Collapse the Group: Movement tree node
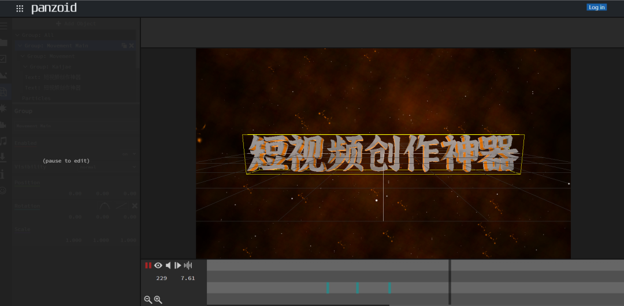 tap(23, 56)
